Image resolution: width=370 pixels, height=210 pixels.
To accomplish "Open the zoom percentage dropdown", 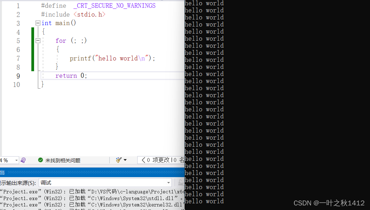I will (x=16, y=161).
